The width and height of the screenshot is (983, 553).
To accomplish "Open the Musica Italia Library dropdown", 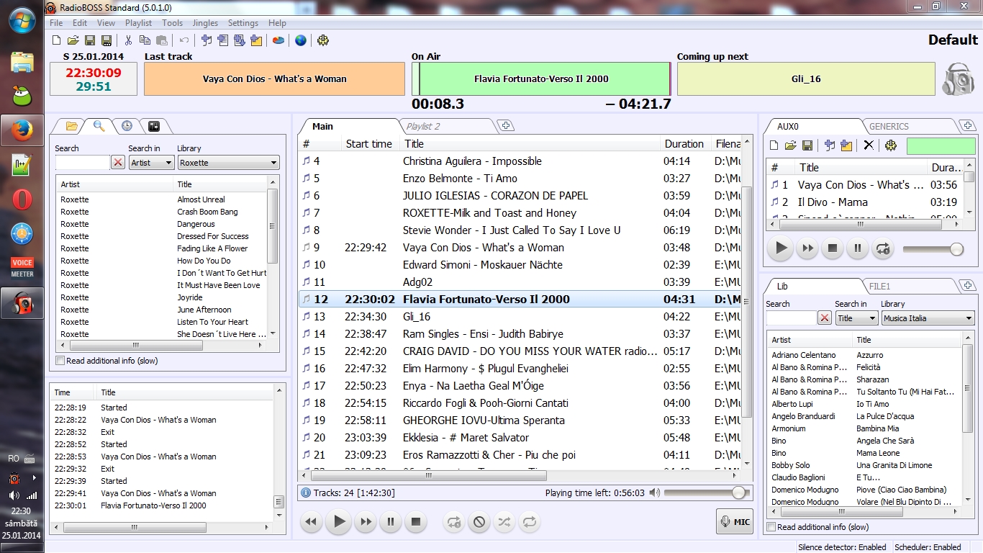I will [x=928, y=318].
